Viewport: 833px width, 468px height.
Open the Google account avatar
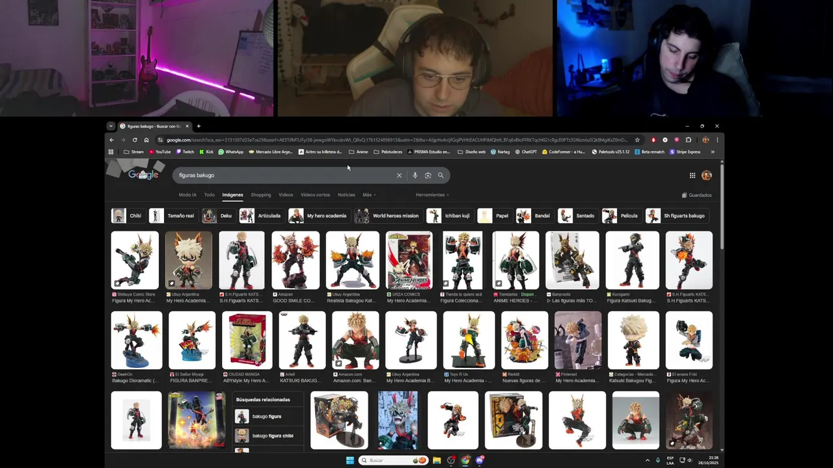click(x=707, y=175)
